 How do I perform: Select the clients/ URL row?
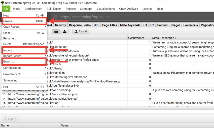pyautogui.click(x=55, y=69)
